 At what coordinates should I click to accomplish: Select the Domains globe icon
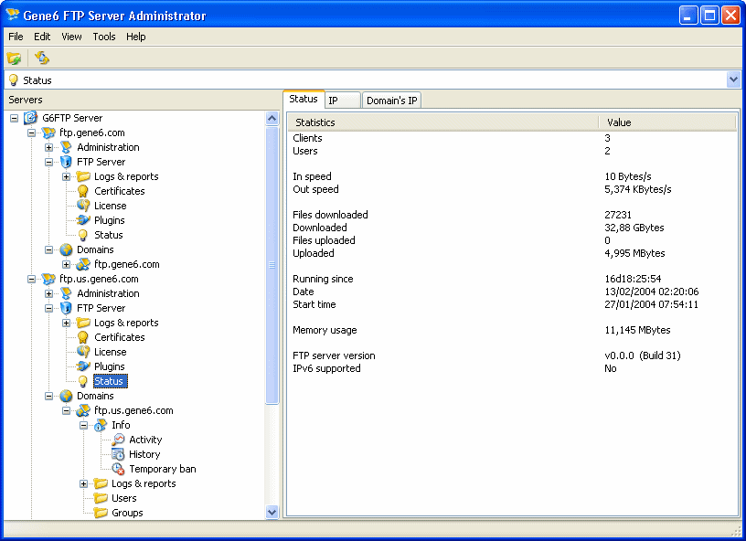(x=65, y=249)
